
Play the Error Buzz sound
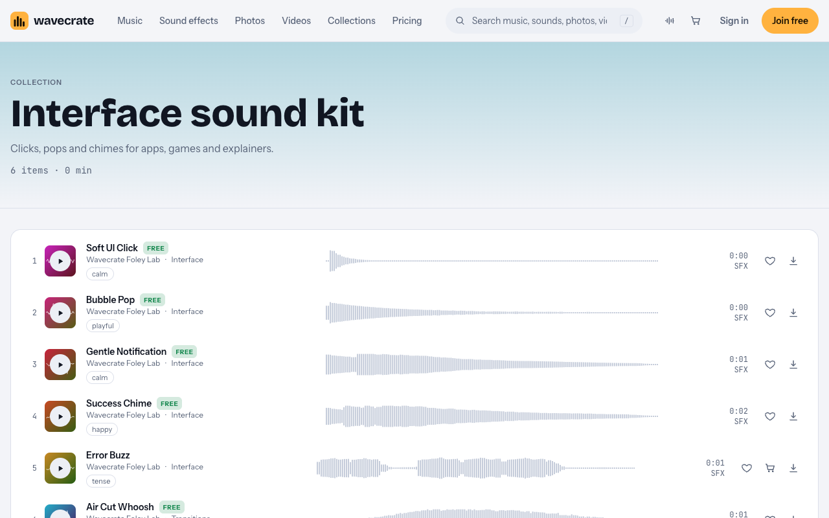pos(60,468)
